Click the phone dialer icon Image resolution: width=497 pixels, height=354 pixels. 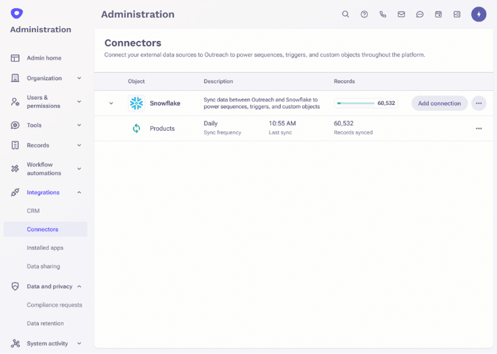[x=383, y=15]
